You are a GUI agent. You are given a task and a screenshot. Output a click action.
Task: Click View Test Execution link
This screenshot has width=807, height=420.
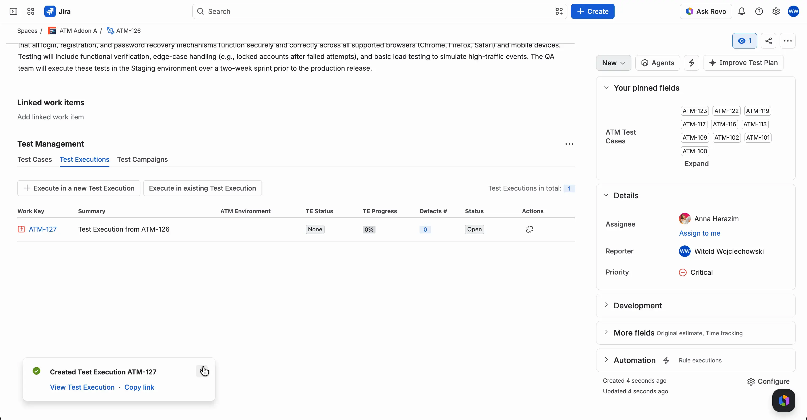pyautogui.click(x=82, y=387)
